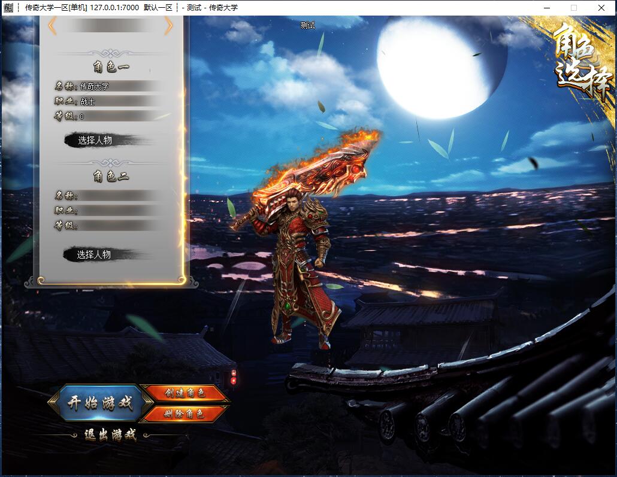Click the 测试 server label at top

pos(307,26)
